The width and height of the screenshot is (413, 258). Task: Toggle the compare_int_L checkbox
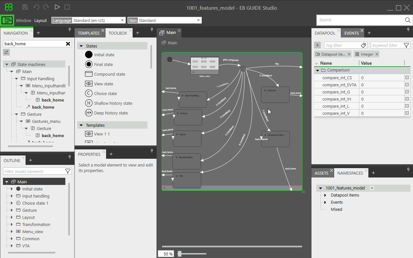click(x=407, y=106)
